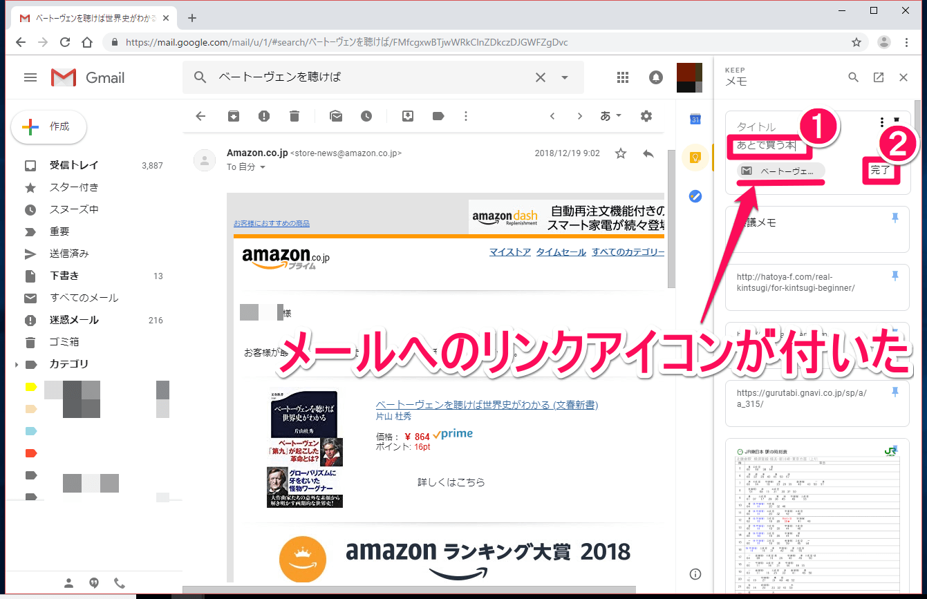Open Gmail settings gear

646,116
